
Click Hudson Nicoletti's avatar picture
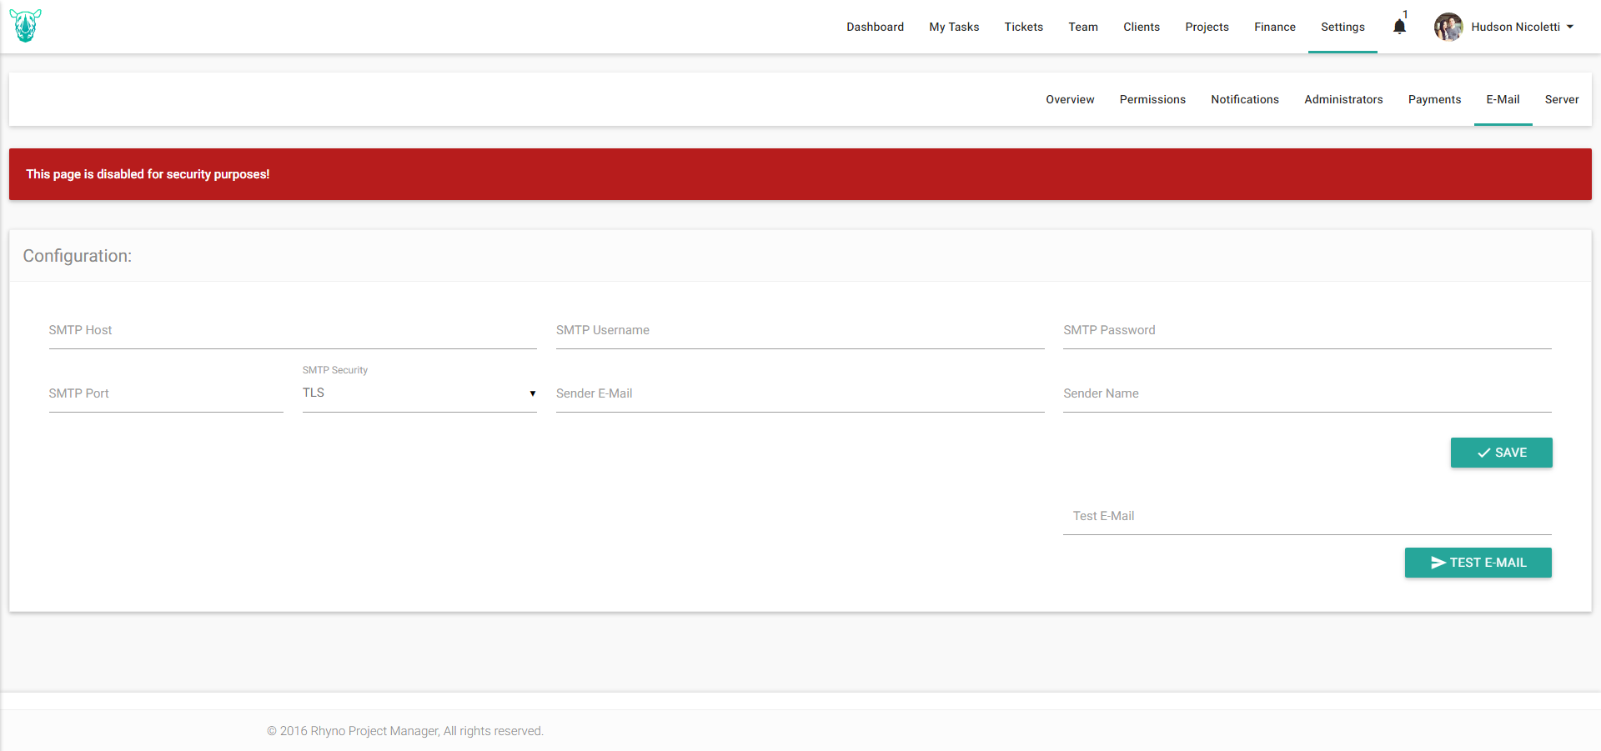pos(1448,27)
